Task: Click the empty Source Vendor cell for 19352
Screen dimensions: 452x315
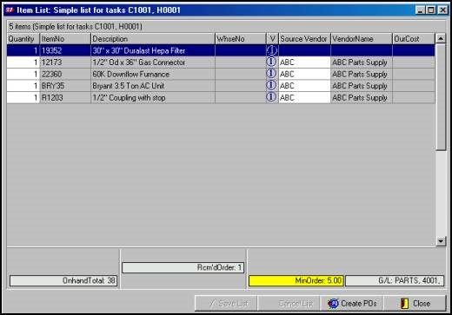Action: [304, 50]
